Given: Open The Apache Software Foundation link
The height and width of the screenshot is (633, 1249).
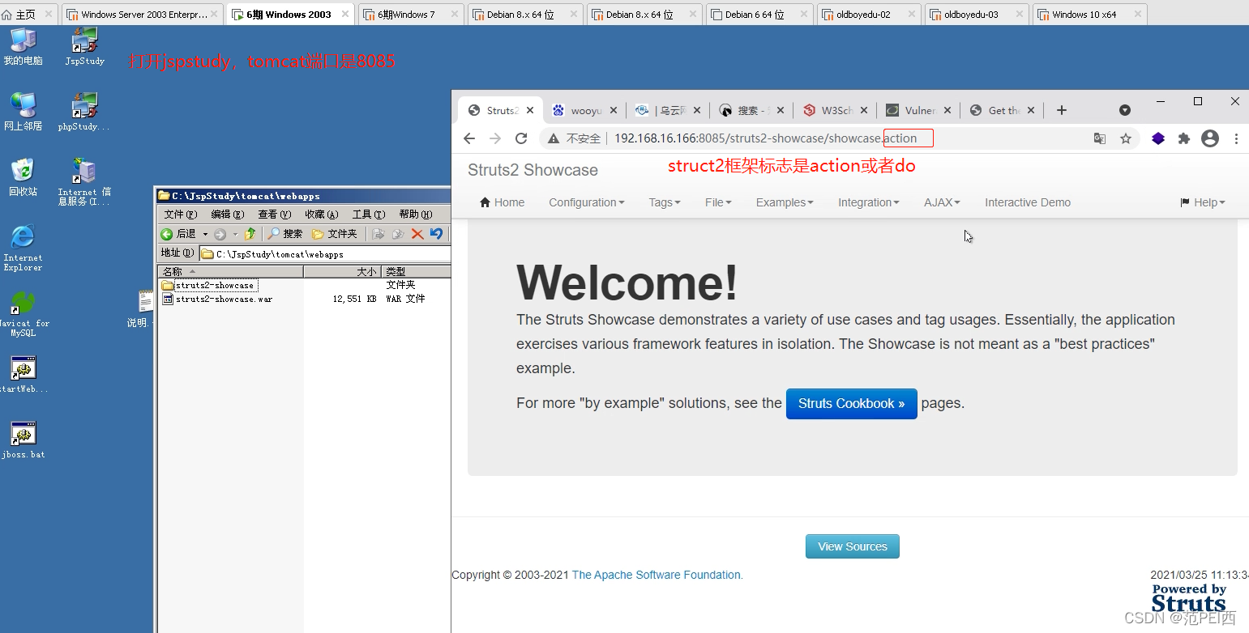Looking at the screenshot, I should click(657, 575).
